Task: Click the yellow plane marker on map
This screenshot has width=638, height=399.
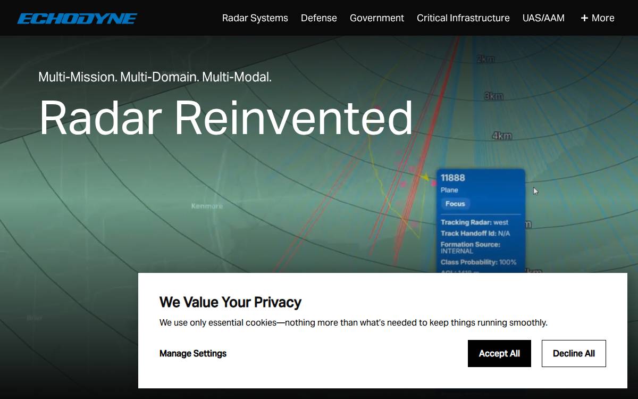Action: [x=425, y=177]
